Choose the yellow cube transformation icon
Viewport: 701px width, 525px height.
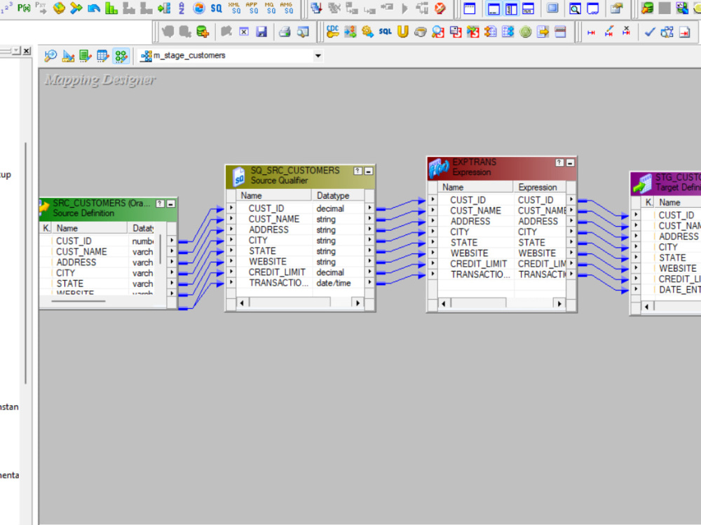click(x=59, y=8)
